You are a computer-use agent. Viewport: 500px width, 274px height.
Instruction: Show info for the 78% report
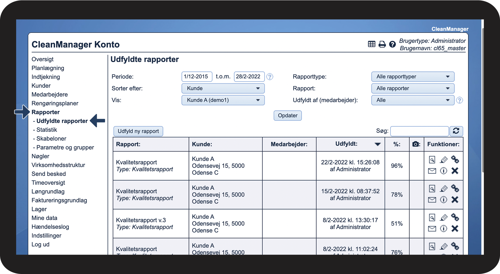point(443,200)
